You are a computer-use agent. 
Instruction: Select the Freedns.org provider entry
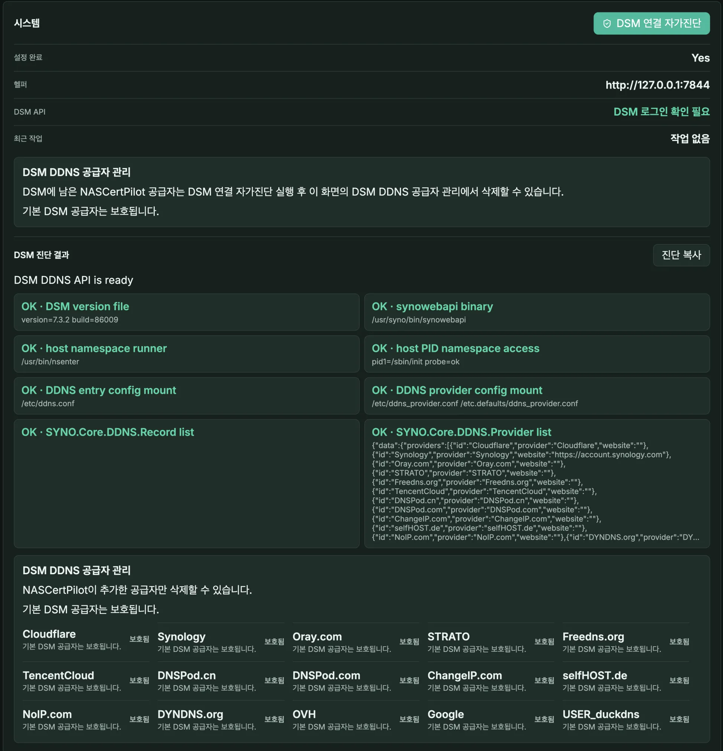click(626, 642)
